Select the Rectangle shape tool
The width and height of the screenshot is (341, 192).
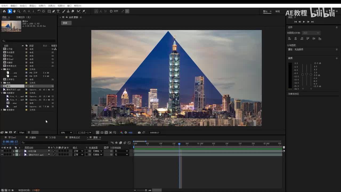pos(49,11)
